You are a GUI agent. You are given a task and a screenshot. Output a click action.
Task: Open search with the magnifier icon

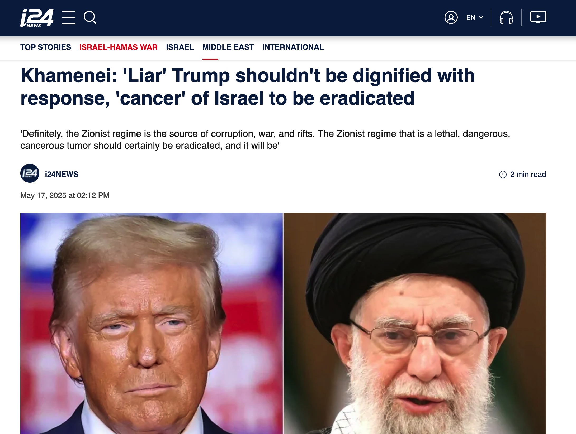[x=90, y=17]
